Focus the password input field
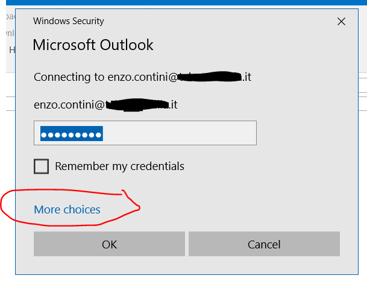 click(x=145, y=133)
